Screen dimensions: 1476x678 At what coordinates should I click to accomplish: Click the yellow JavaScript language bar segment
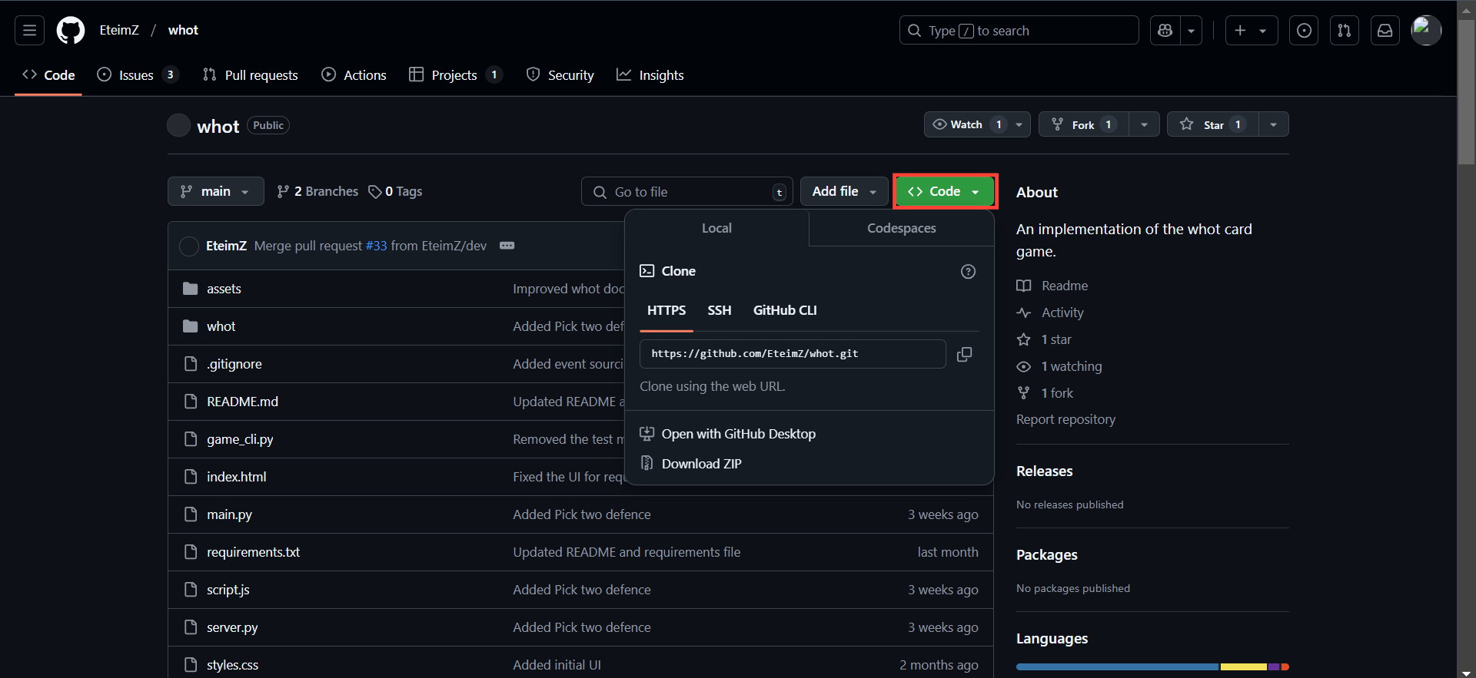1243,666
